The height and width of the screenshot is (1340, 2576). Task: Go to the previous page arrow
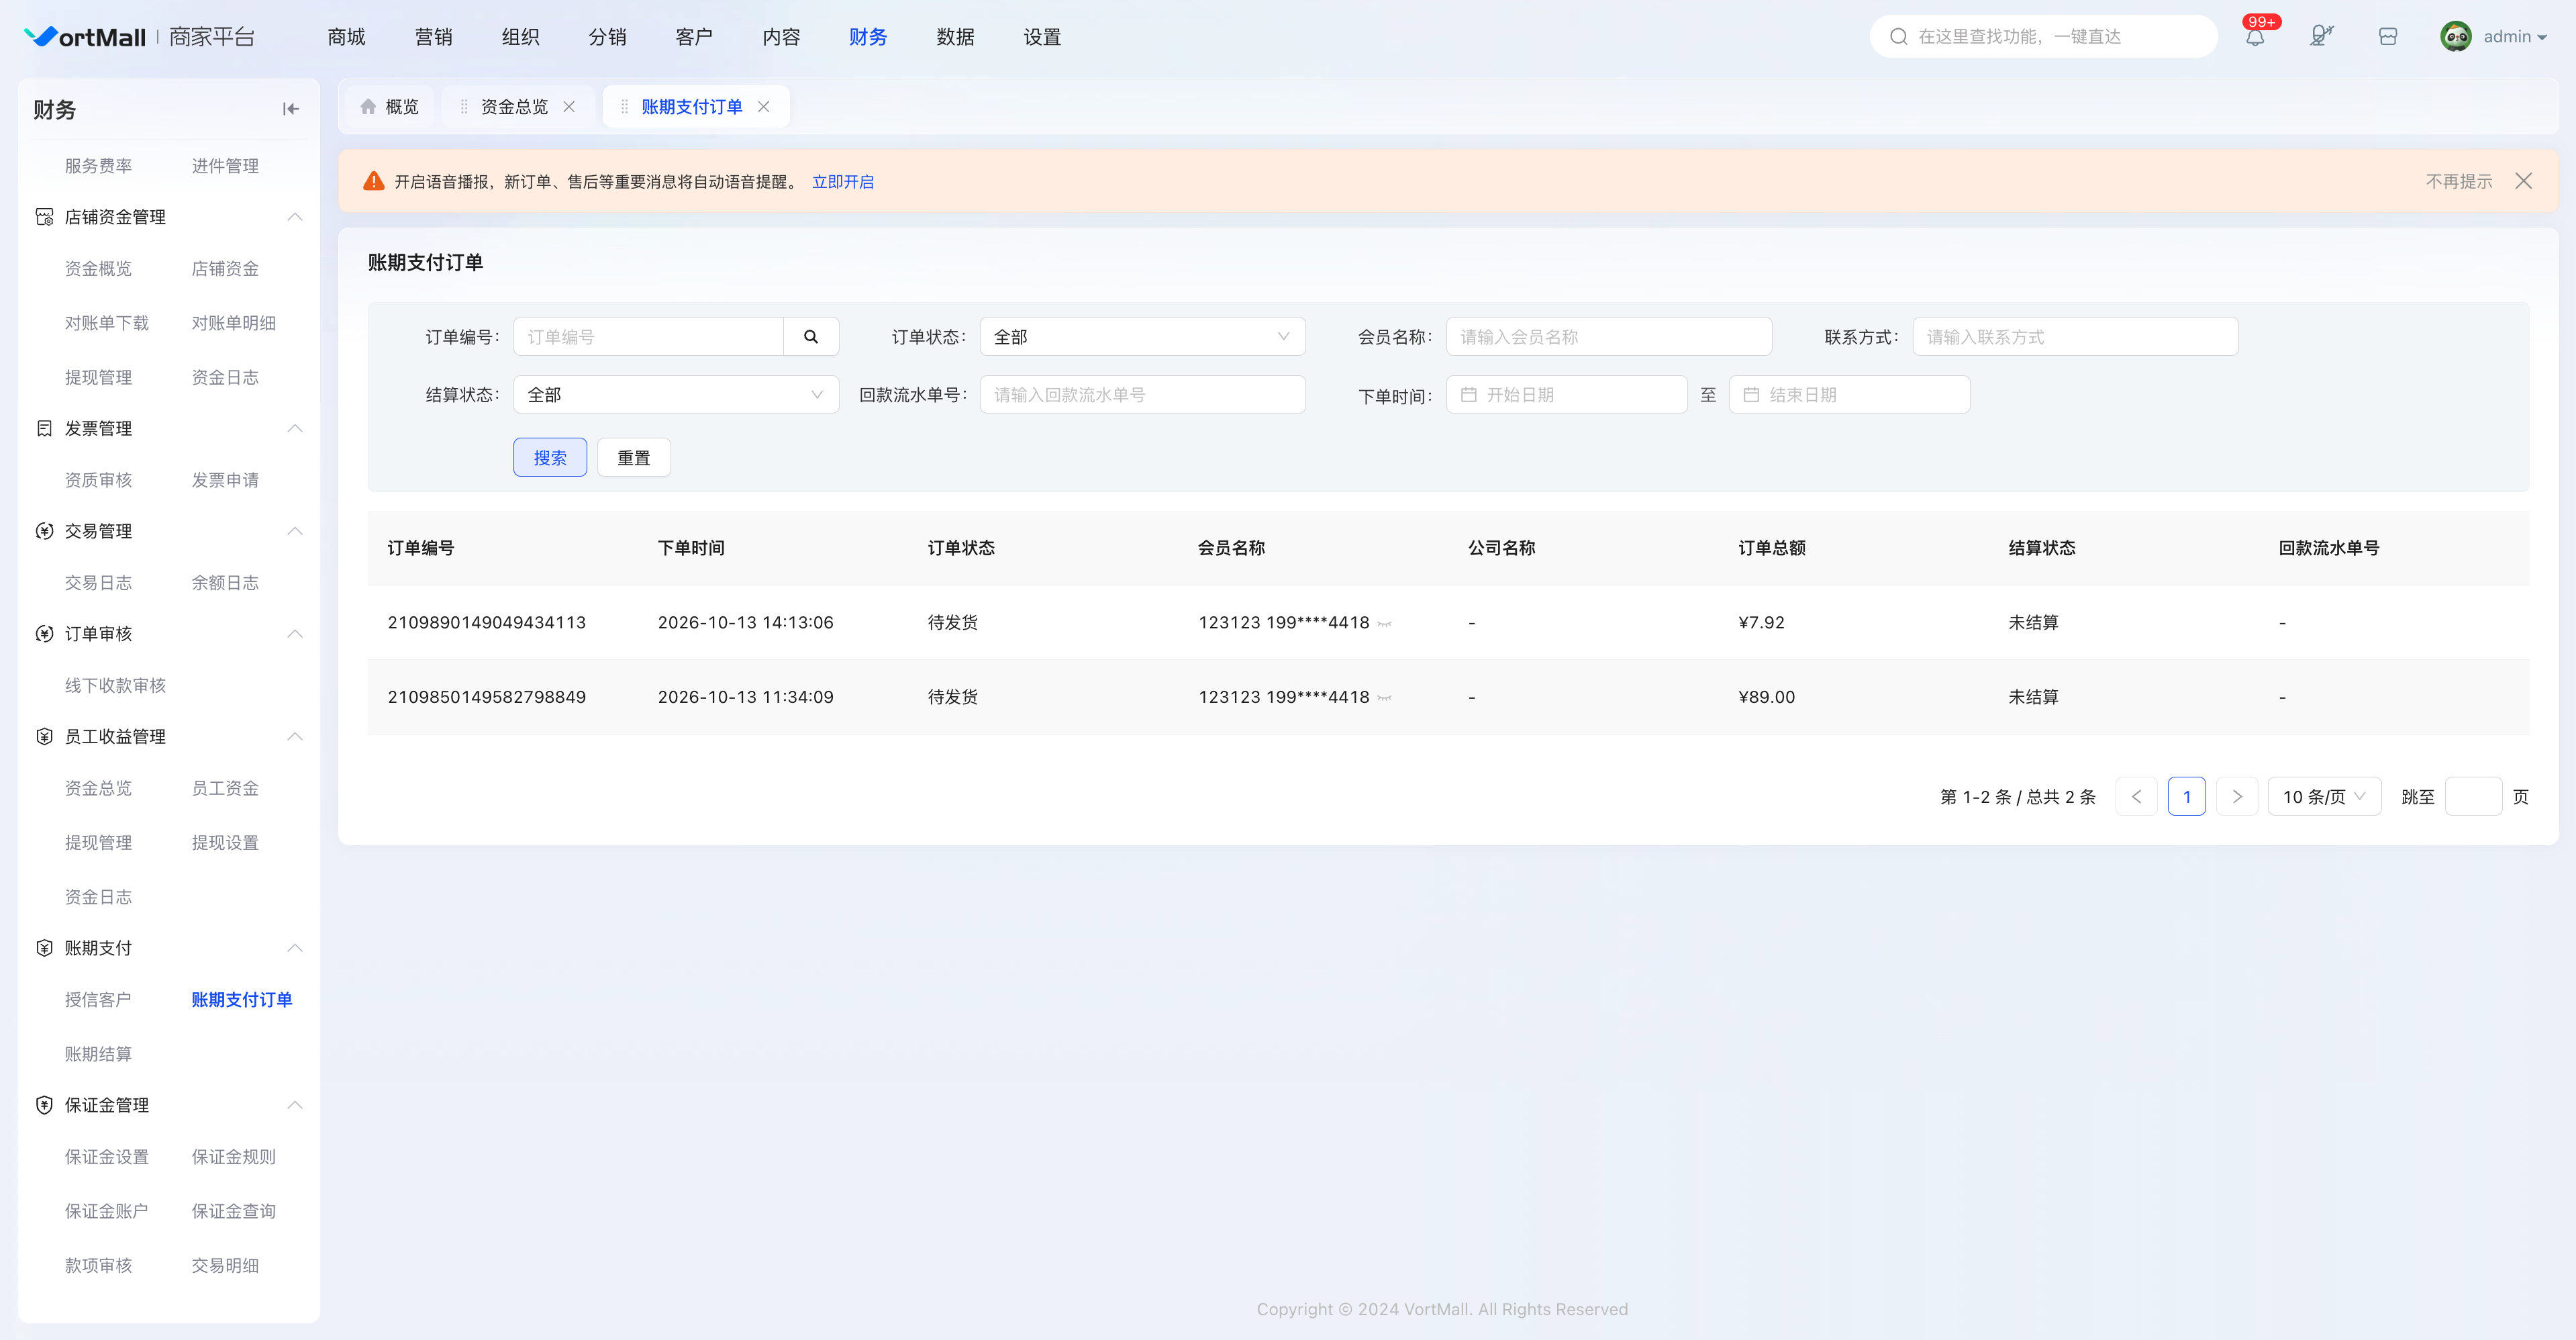(2136, 797)
